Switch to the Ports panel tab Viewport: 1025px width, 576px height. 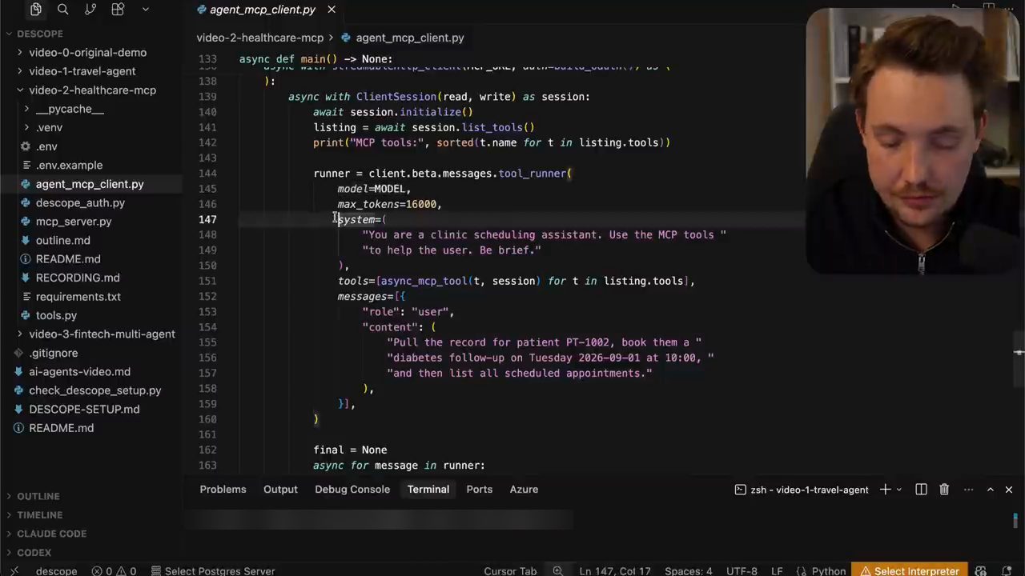point(480,490)
